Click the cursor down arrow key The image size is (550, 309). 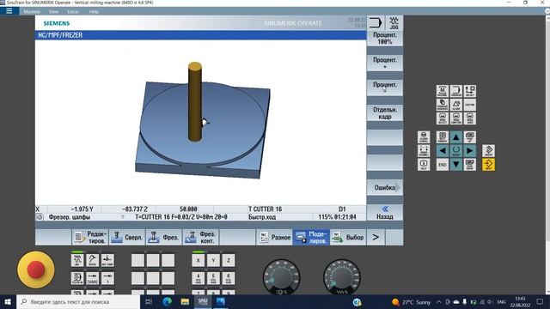455,164
